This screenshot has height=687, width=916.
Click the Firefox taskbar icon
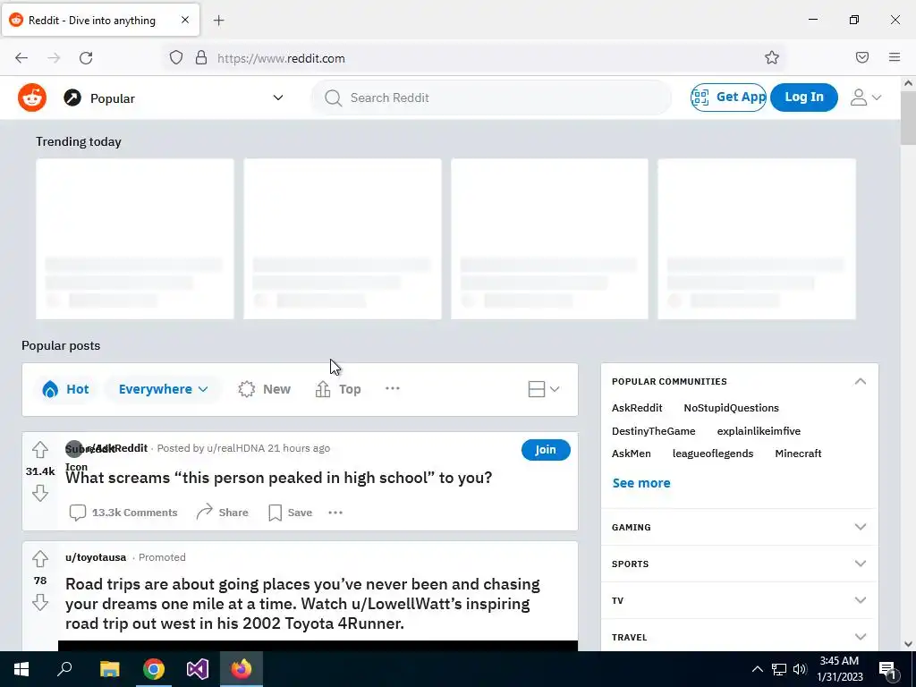point(242,669)
